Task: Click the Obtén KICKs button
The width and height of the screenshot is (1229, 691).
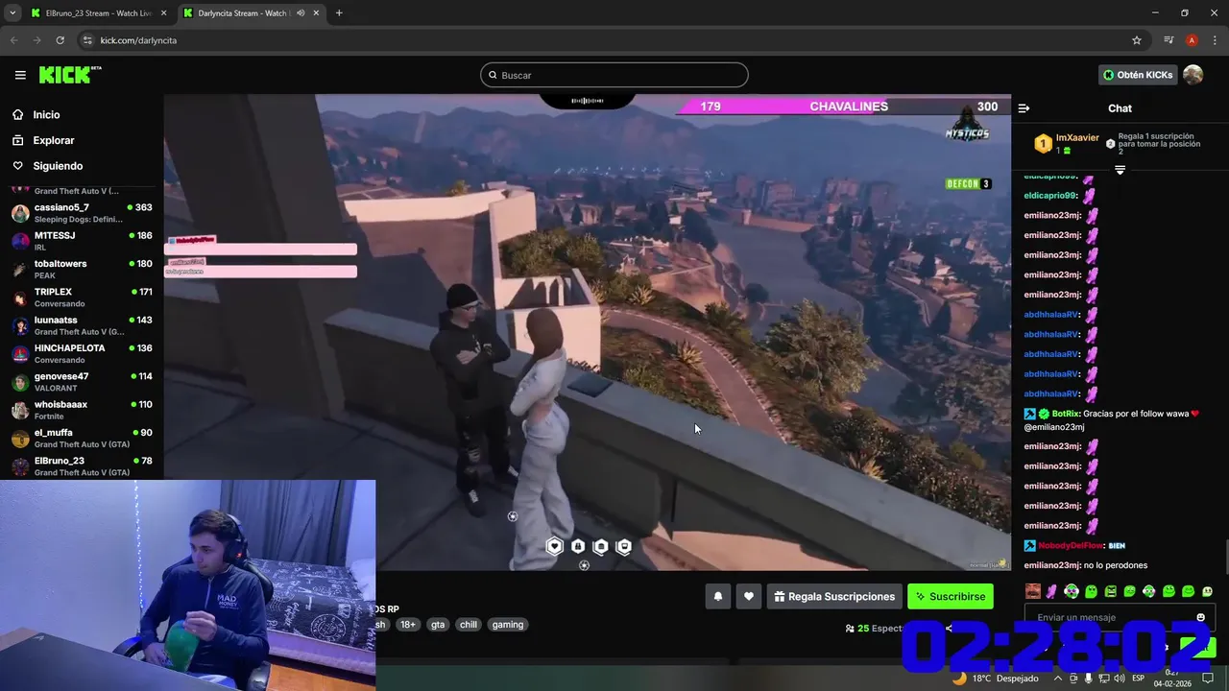Action: click(x=1138, y=75)
